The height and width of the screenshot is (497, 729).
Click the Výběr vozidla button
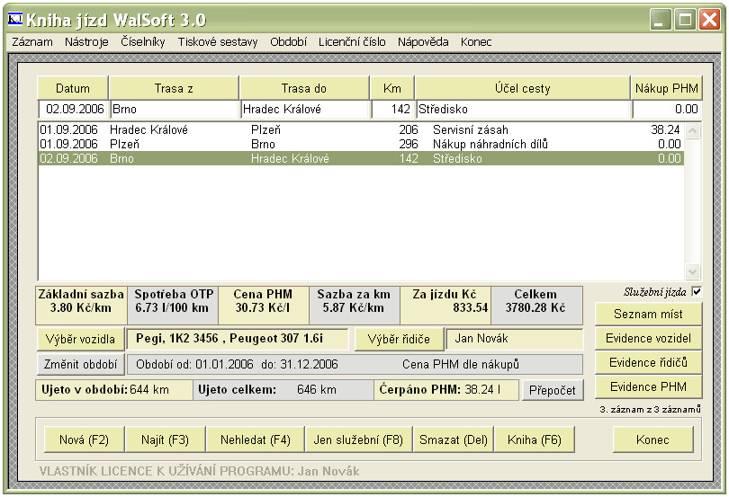(80, 339)
